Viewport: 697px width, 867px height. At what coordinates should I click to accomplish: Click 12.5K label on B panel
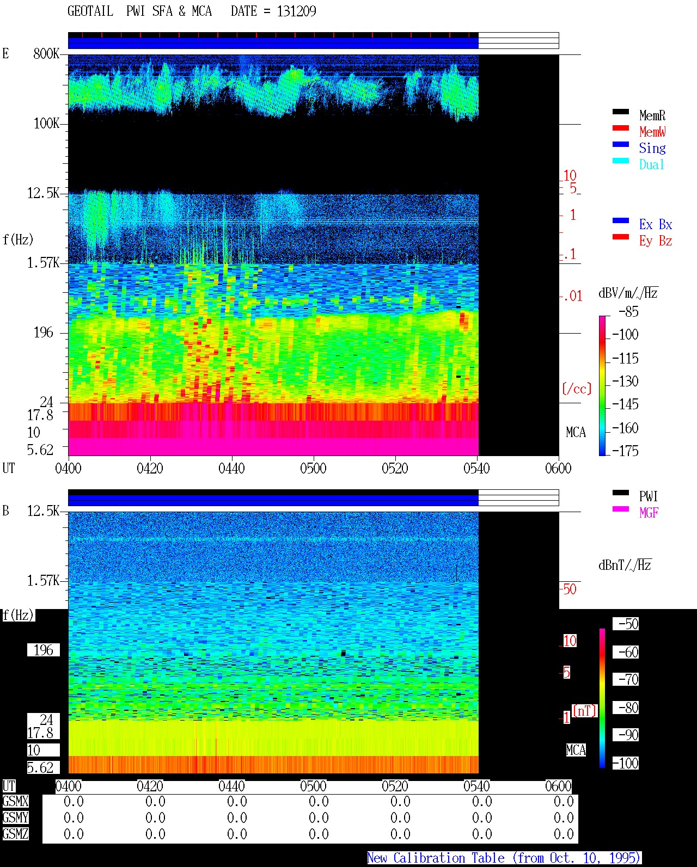click(x=43, y=511)
